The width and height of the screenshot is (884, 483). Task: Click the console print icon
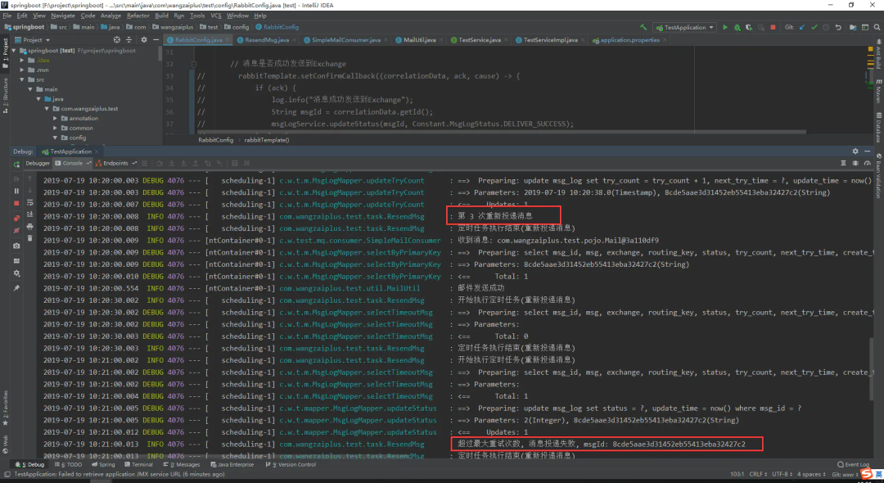tap(30, 227)
